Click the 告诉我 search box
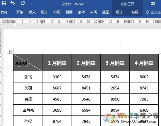 pos(155,12)
